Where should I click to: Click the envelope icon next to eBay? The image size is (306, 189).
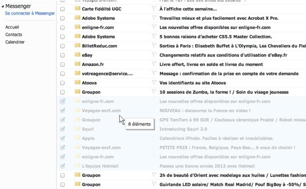[78, 54]
